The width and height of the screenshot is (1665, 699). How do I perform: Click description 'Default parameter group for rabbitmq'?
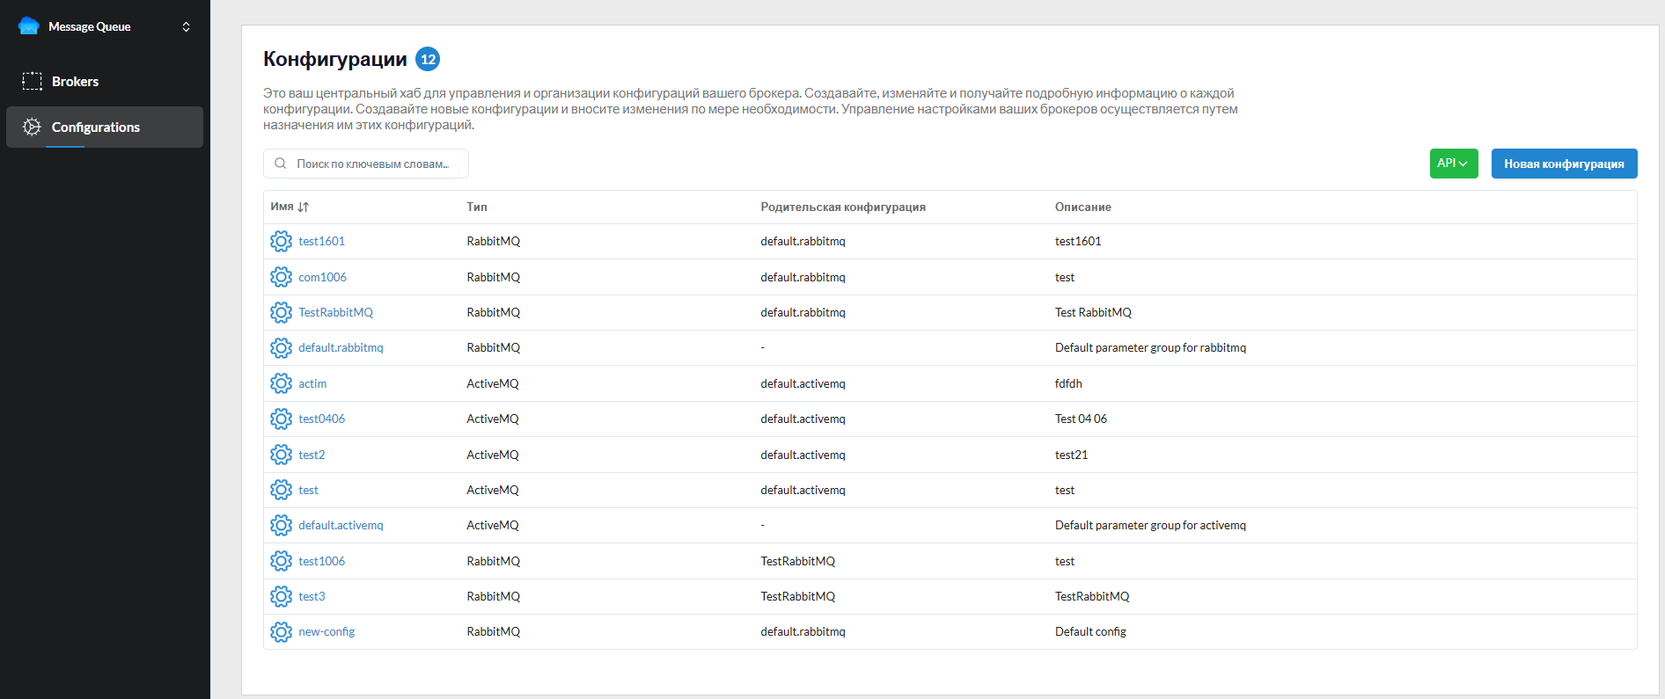(x=1150, y=347)
